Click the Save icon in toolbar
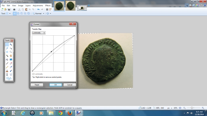The width and height of the screenshot is (207, 116). point(9,9)
